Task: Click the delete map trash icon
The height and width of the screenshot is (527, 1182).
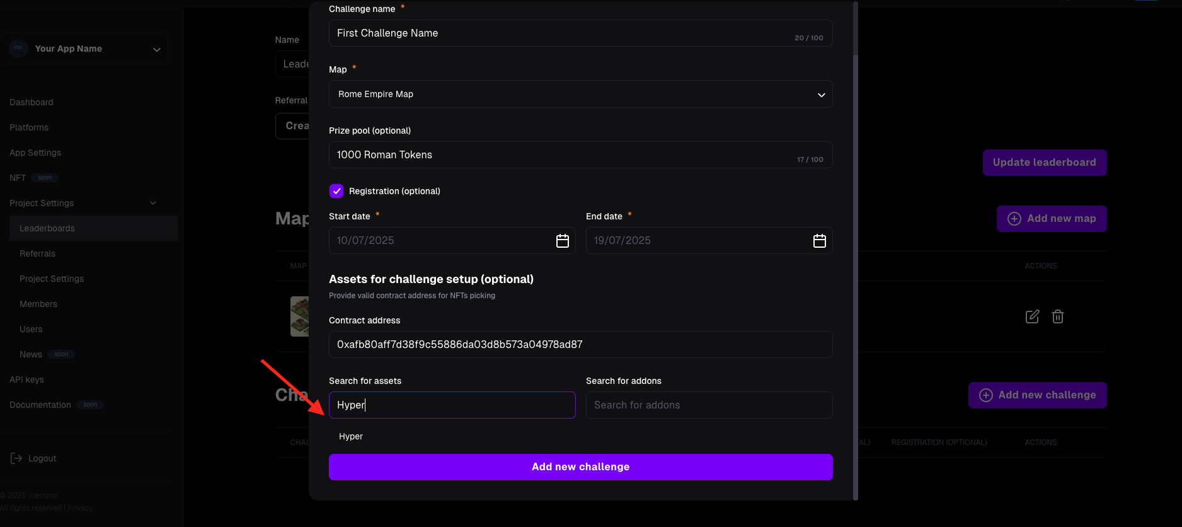Action: coord(1058,316)
